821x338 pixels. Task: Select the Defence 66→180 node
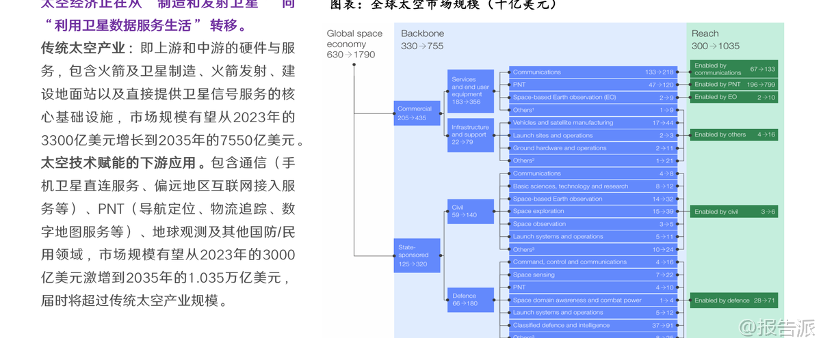pyautogui.click(x=471, y=300)
